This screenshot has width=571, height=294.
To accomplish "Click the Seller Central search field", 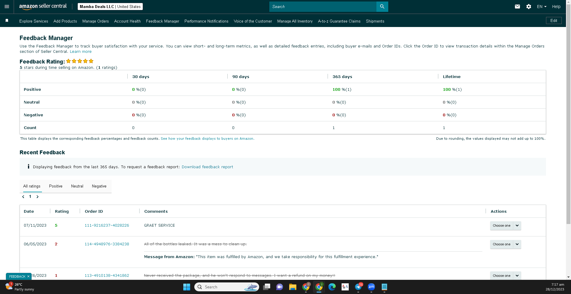I will click(323, 7).
